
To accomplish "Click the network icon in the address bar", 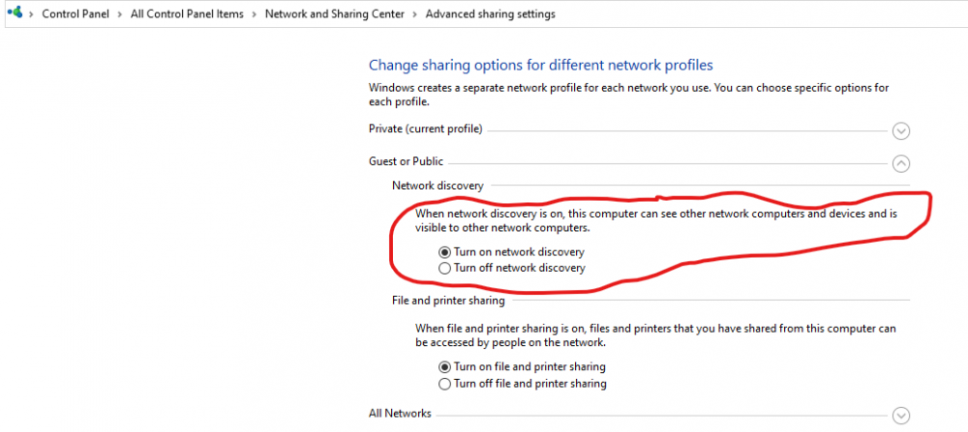I will point(15,13).
